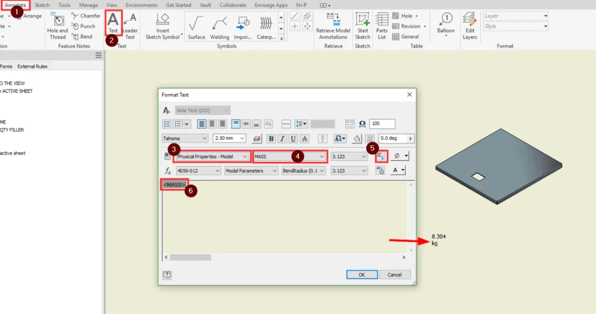The image size is (596, 314).
Task: Open the Annotate ribbon tab
Action: [15, 5]
